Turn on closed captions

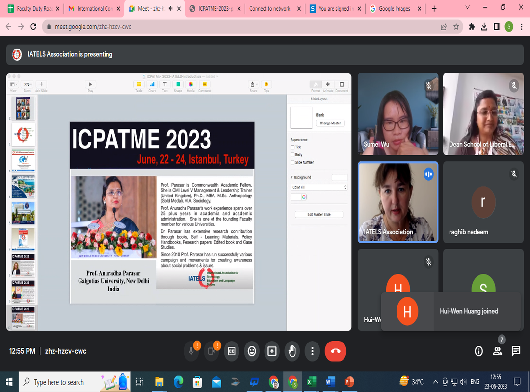click(x=231, y=351)
